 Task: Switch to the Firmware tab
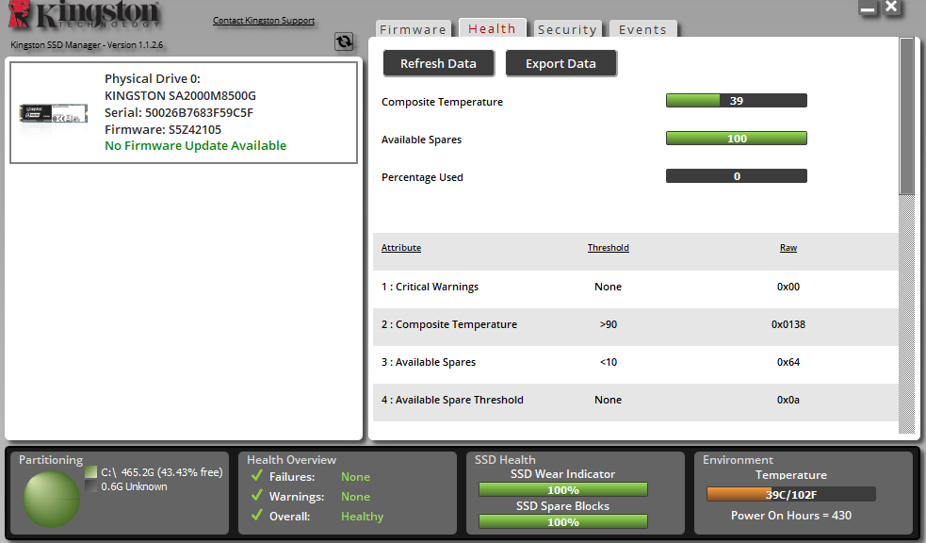tap(413, 29)
